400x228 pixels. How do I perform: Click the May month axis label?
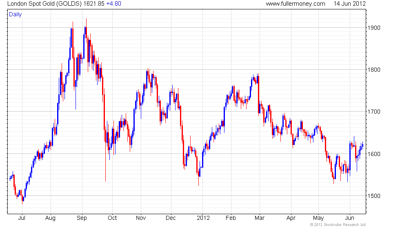click(x=318, y=218)
